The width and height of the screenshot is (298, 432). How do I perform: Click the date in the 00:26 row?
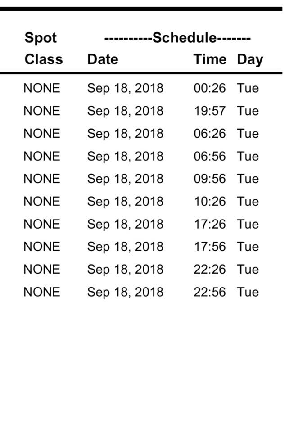tap(125, 88)
